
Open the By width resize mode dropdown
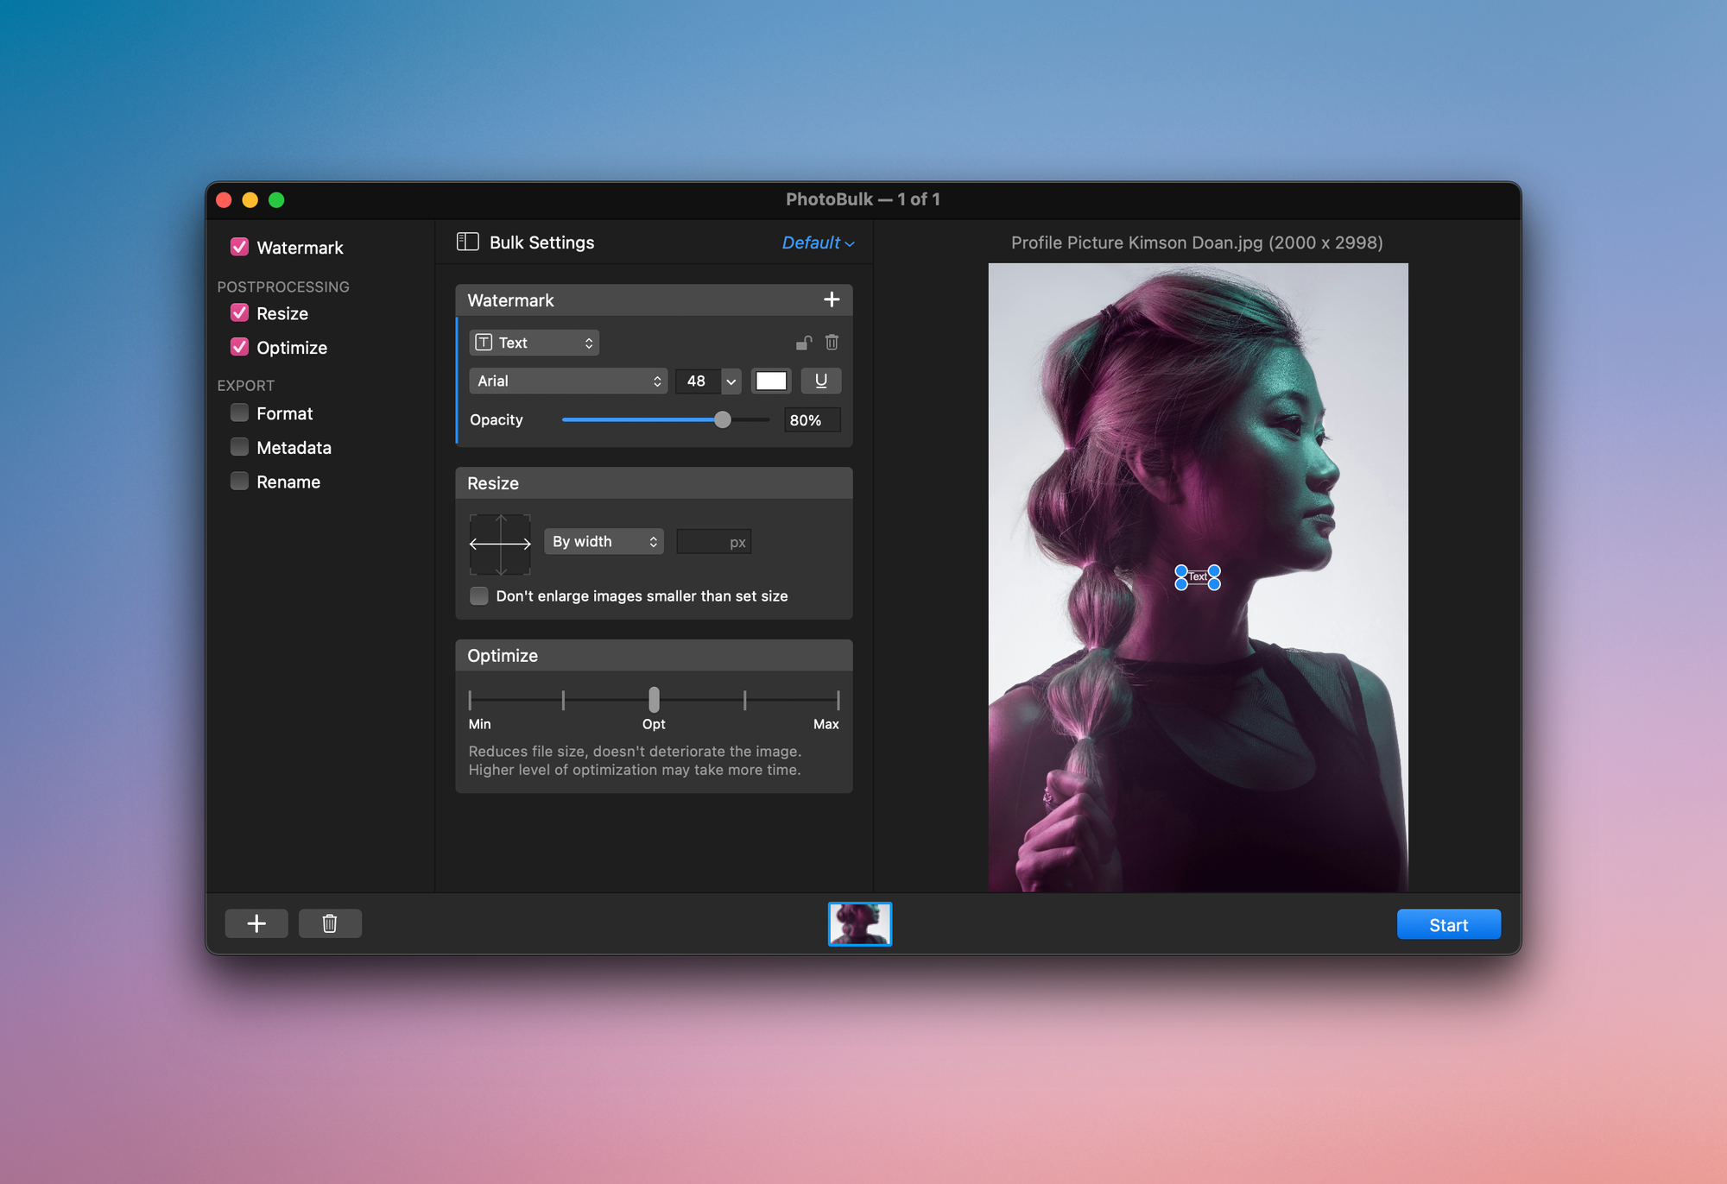click(604, 541)
